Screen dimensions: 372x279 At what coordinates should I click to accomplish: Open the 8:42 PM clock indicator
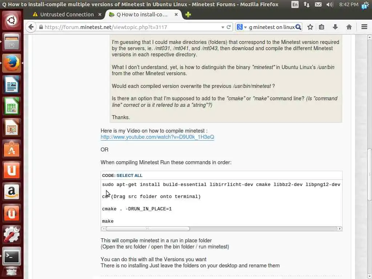pyautogui.click(x=348, y=4)
